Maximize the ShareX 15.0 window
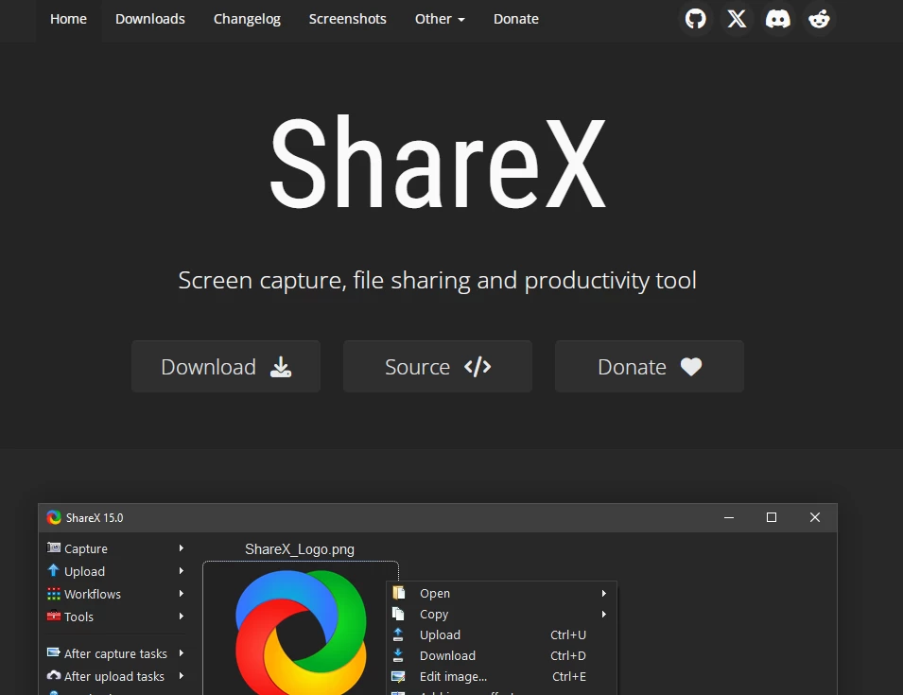 (772, 517)
